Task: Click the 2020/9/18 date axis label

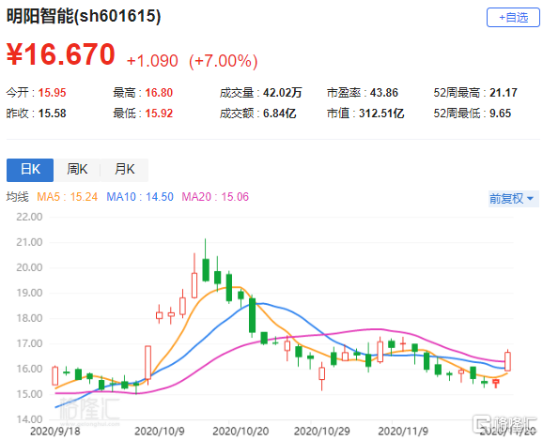Action: (x=55, y=432)
